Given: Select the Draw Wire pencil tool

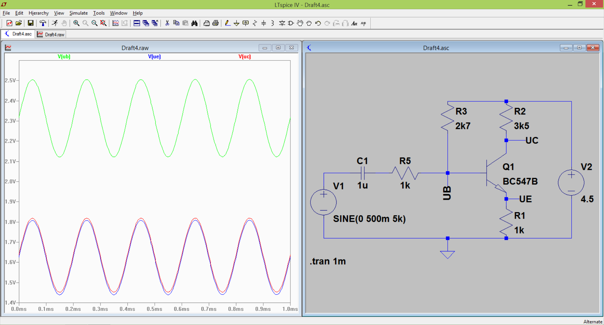Looking at the screenshot, I should (x=227, y=23).
